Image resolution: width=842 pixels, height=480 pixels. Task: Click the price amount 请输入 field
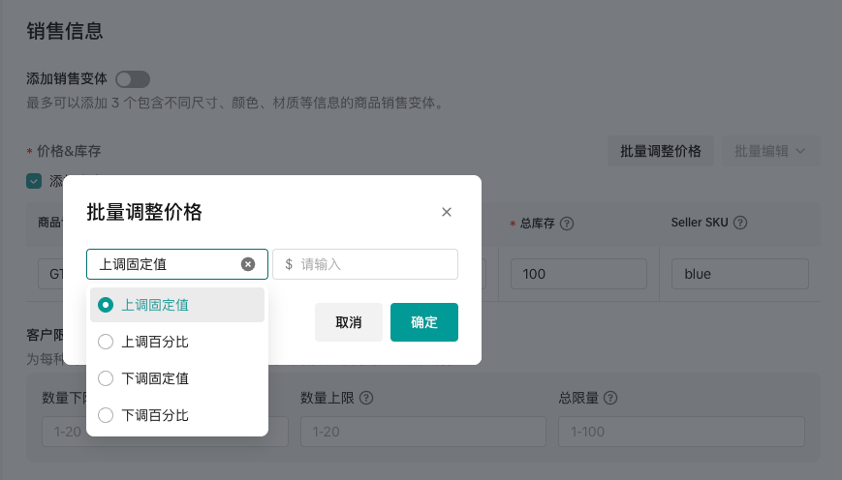point(373,264)
